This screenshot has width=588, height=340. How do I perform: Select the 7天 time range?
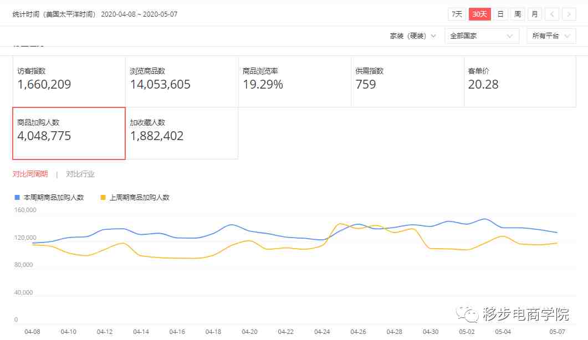(457, 14)
